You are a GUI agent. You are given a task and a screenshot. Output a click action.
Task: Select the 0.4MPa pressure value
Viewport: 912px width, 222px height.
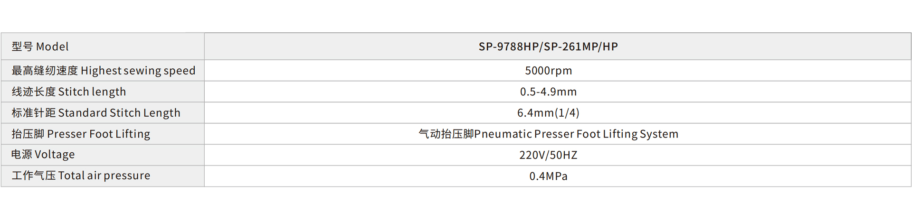click(548, 176)
